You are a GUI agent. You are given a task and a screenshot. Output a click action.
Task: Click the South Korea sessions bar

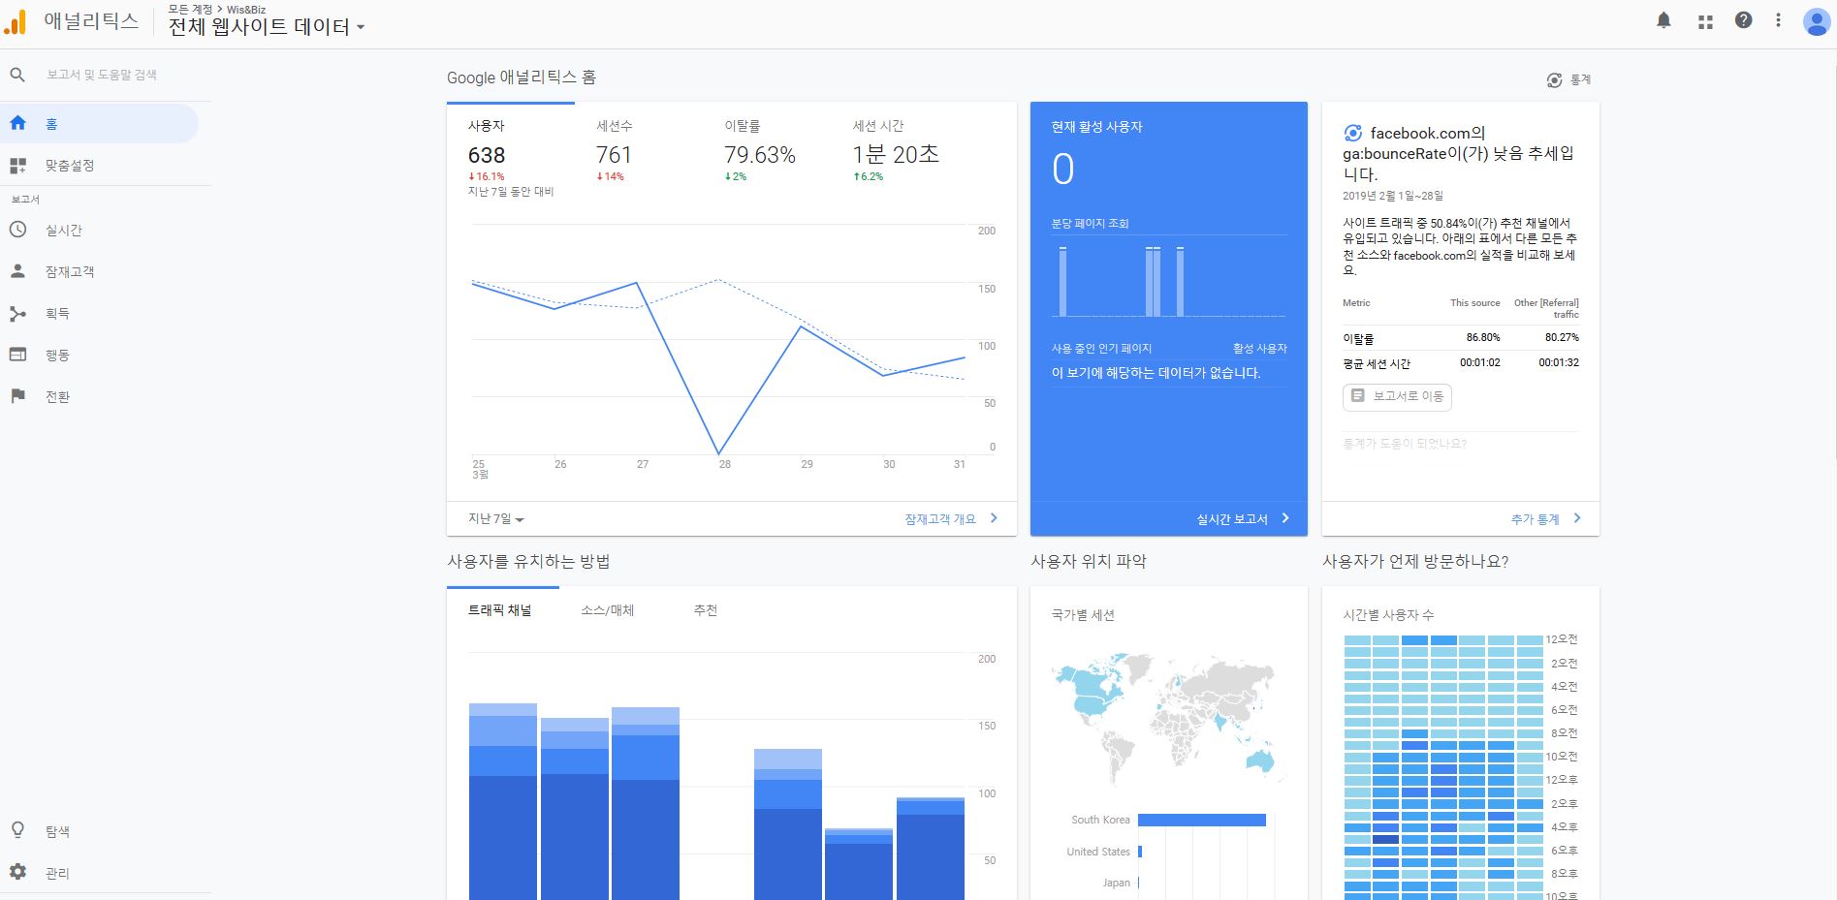1202,820
